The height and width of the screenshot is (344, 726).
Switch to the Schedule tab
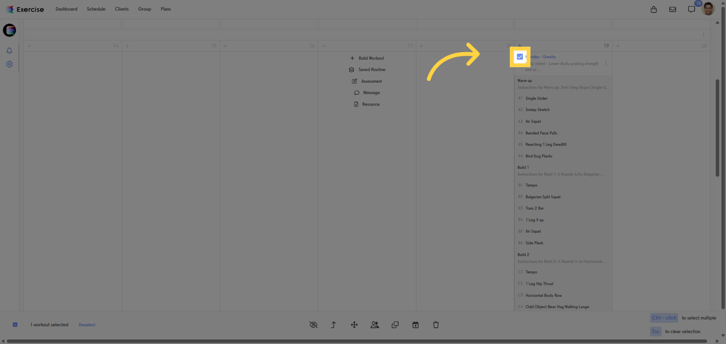click(x=96, y=9)
